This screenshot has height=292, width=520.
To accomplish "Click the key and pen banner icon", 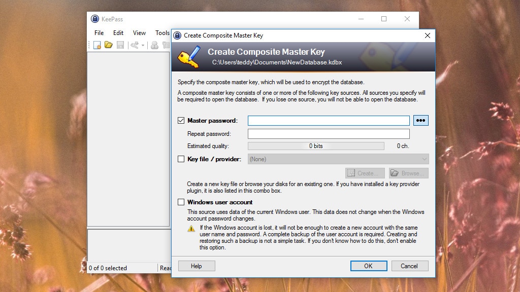I will [x=189, y=57].
